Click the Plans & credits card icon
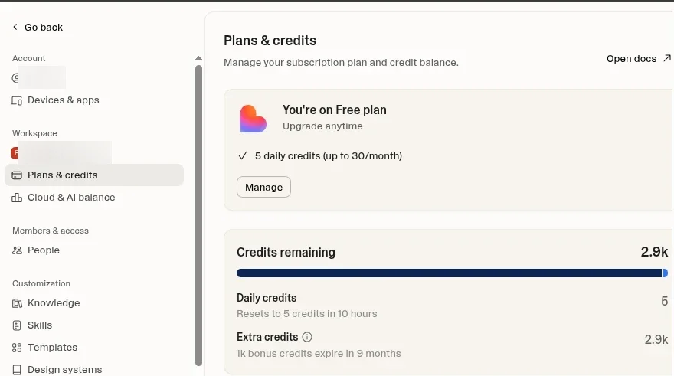 click(x=17, y=175)
